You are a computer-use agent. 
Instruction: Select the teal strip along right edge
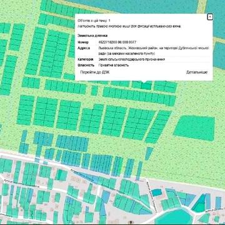pyautogui.click(x=219, y=55)
